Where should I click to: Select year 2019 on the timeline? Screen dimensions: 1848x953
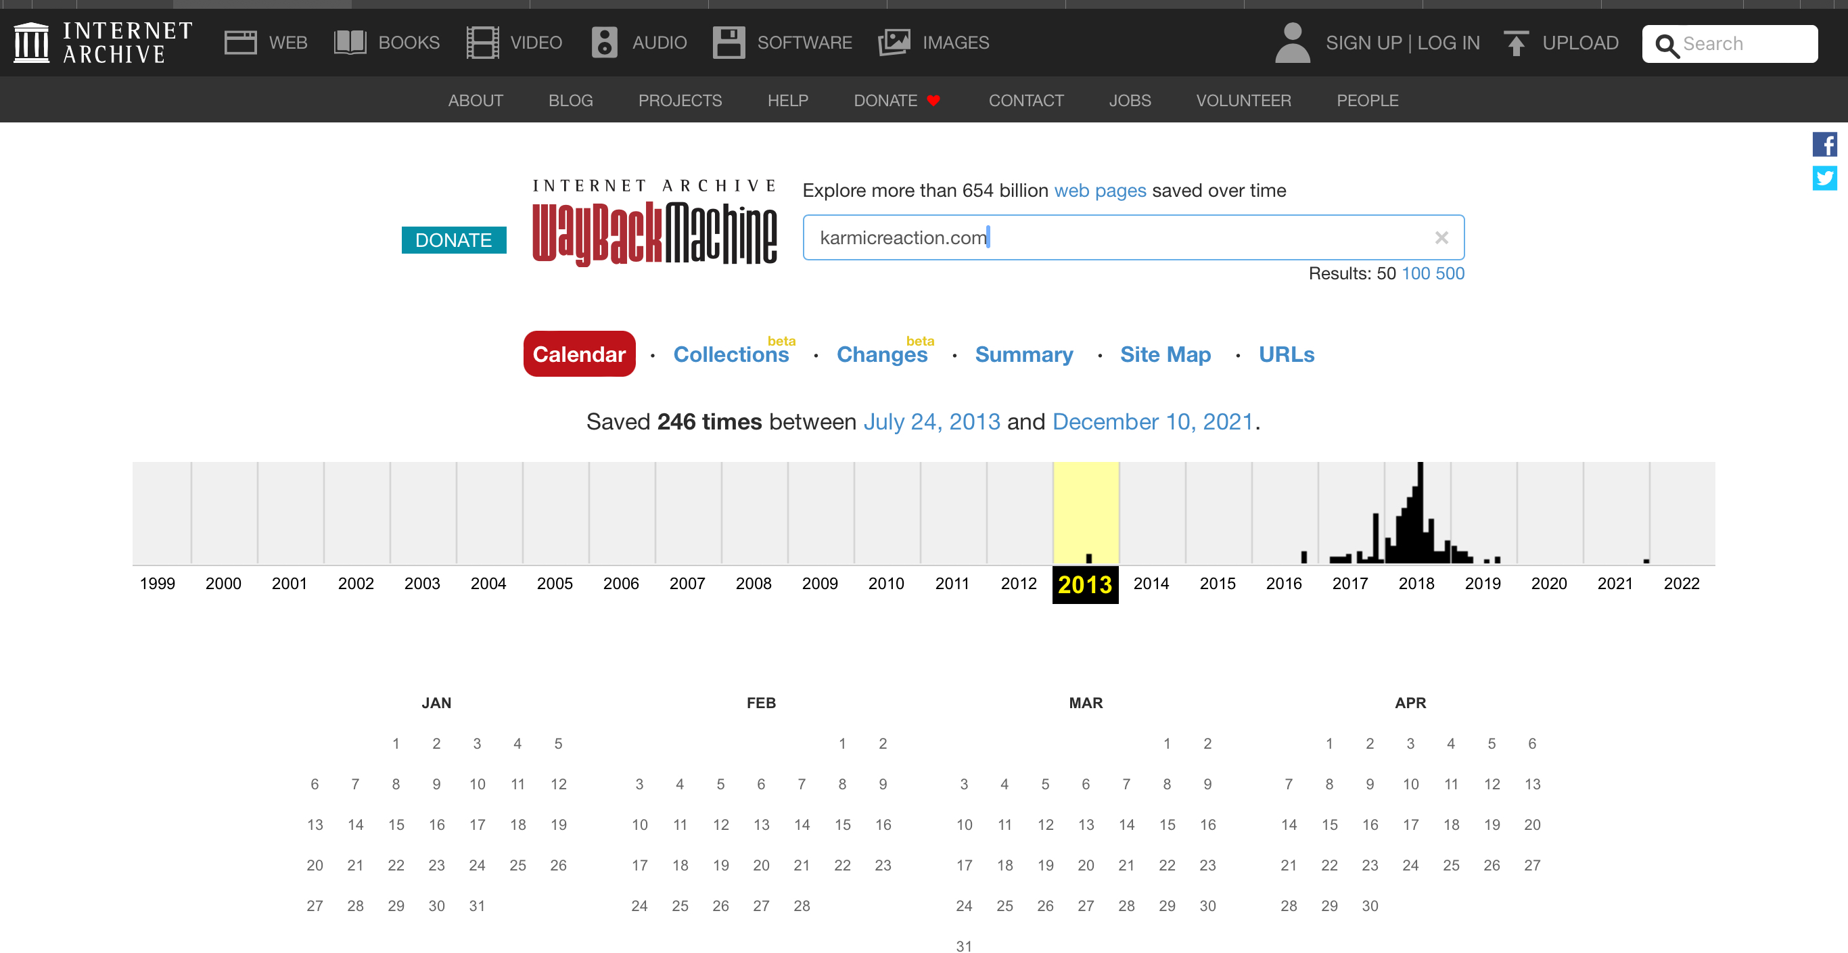tap(1483, 584)
